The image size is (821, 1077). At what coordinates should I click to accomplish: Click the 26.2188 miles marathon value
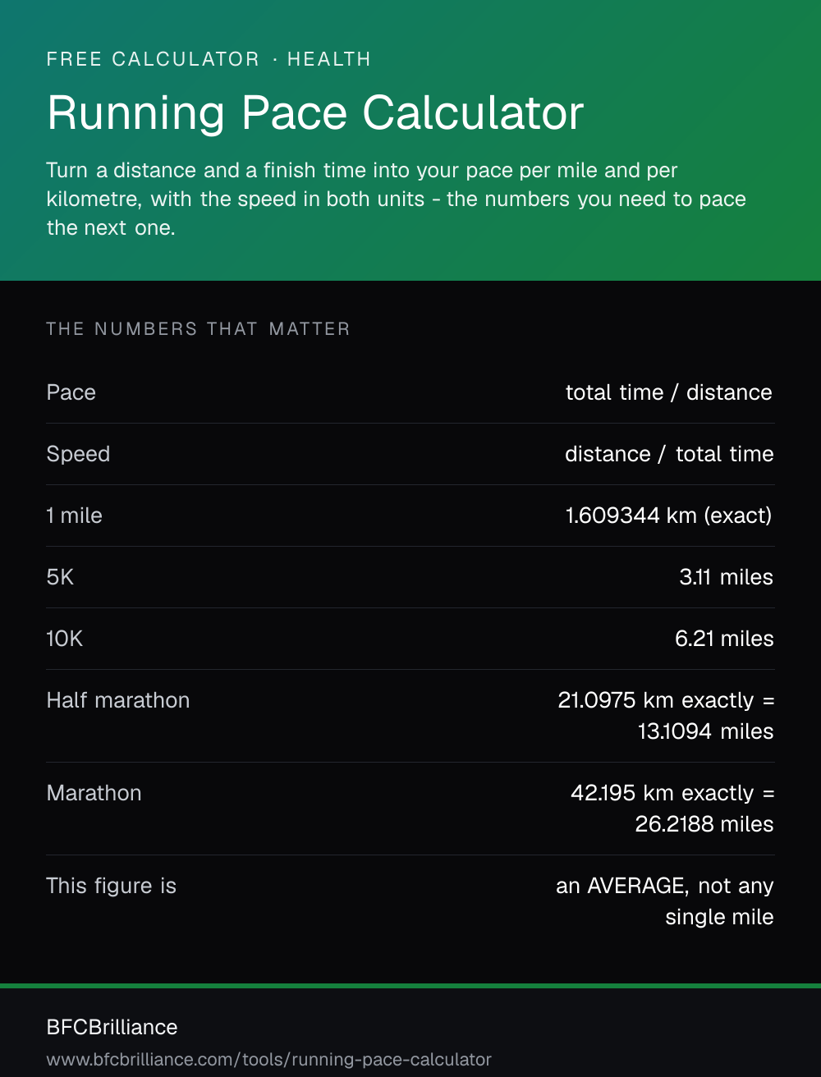click(x=704, y=824)
